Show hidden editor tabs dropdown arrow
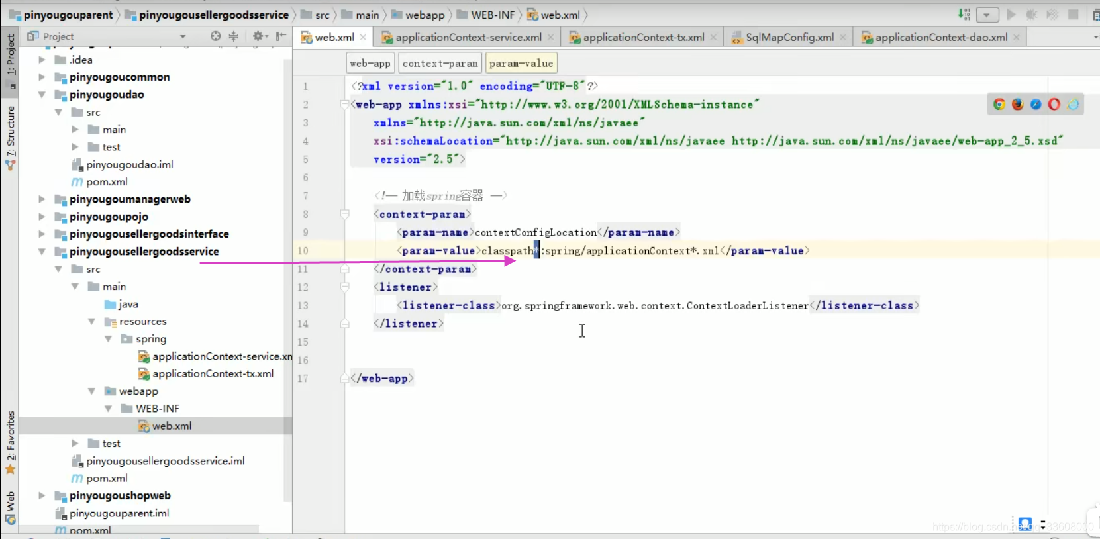 click(x=1095, y=37)
